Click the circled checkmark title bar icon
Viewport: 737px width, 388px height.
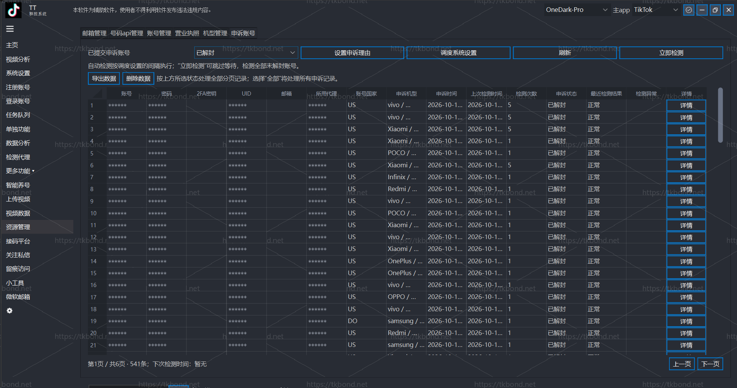(x=689, y=10)
